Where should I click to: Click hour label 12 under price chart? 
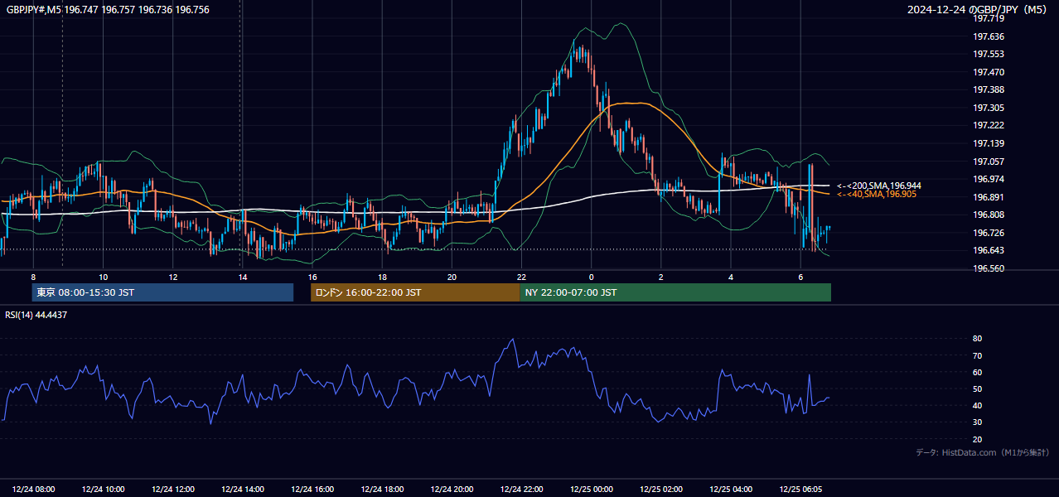(173, 277)
